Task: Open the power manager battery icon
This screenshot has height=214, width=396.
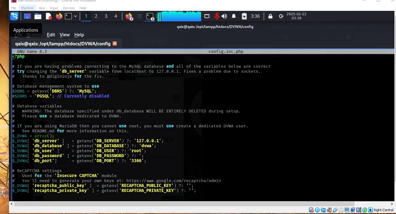Action: click(244, 16)
